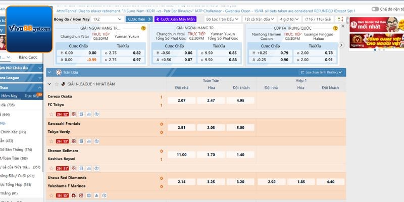Open the Vgaming Cổng Game Việt banner
The width and height of the screenshot is (404, 202).
coord(376,41)
